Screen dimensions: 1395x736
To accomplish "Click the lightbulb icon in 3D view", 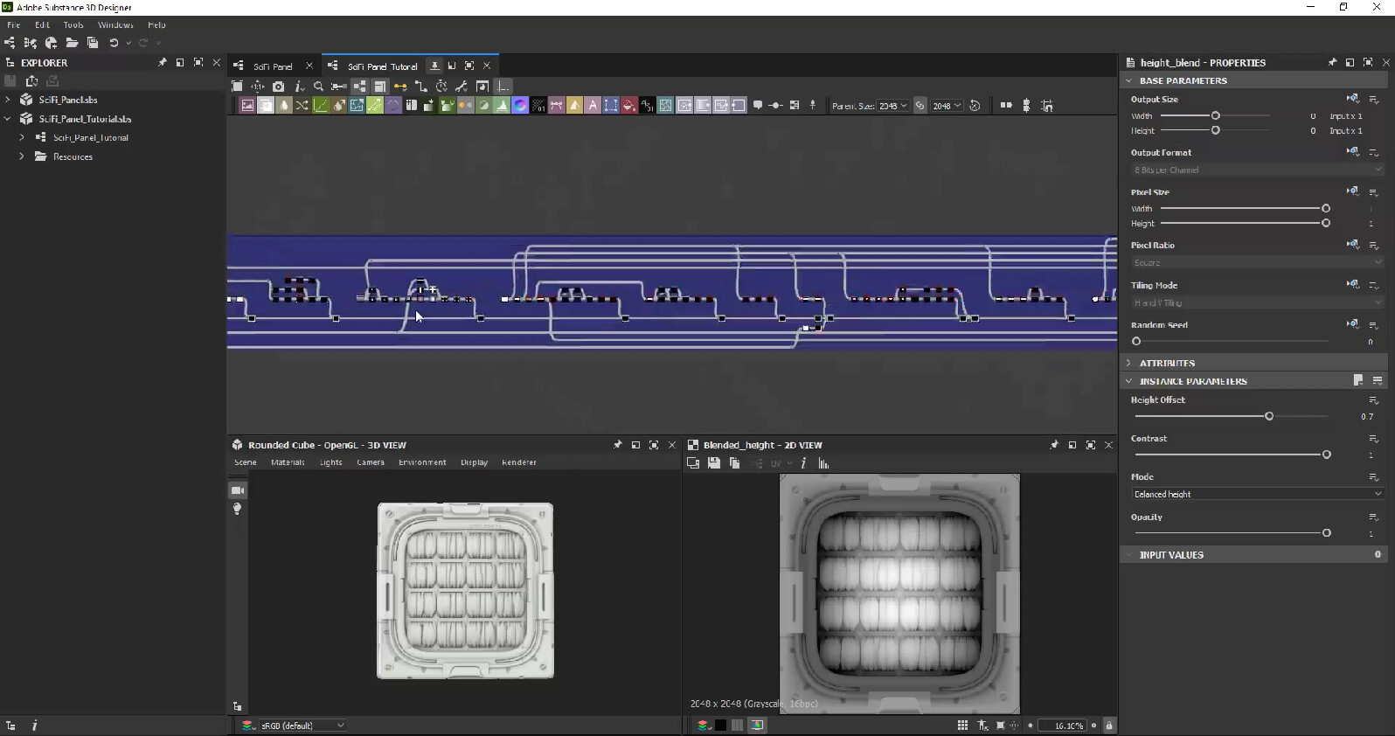I will [237, 509].
